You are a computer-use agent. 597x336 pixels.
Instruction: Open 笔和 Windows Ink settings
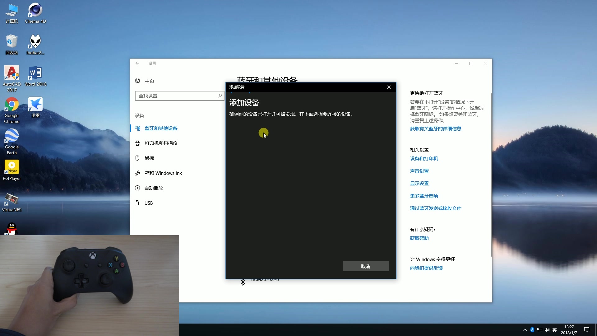[163, 173]
